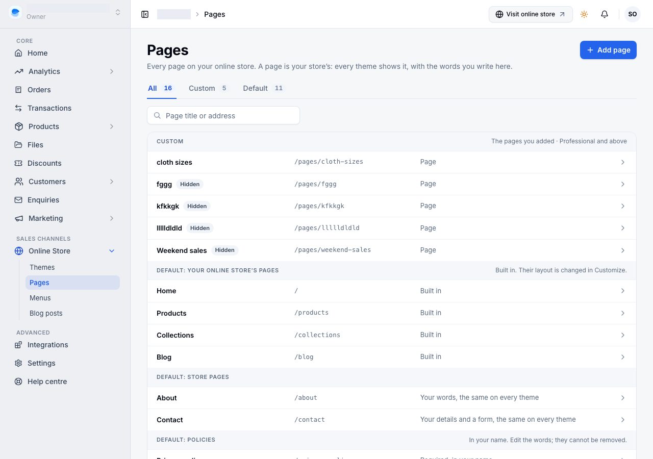Open the Collections page row
This screenshot has width=653, height=459.
click(x=392, y=335)
